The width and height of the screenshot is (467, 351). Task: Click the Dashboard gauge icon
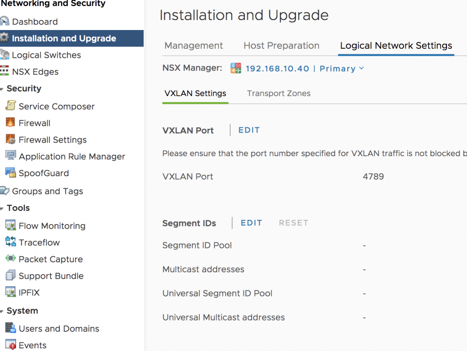click(5, 21)
